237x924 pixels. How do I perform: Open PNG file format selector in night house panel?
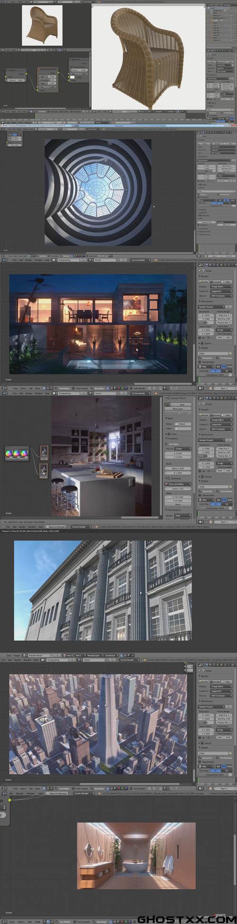tap(206, 367)
